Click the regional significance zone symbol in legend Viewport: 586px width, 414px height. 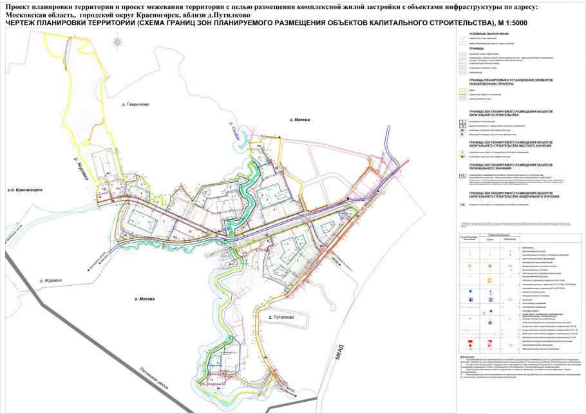click(462, 175)
